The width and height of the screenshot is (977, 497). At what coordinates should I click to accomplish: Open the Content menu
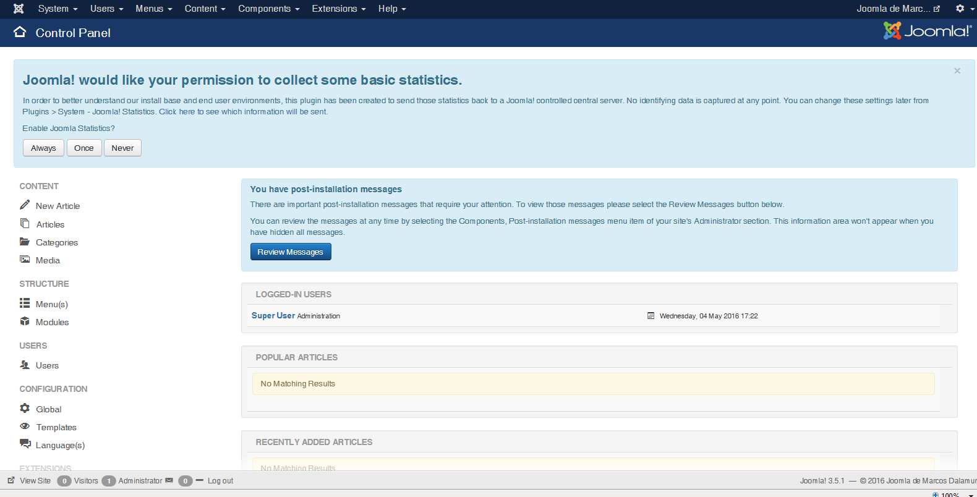tap(205, 9)
